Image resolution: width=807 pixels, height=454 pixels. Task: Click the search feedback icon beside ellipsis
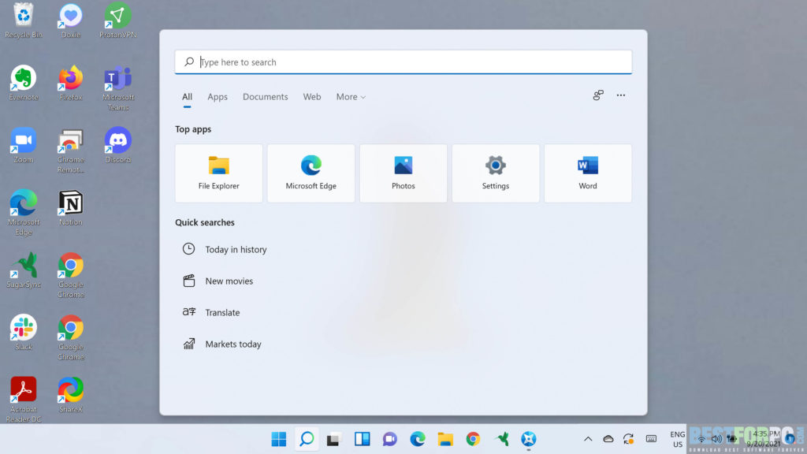click(x=598, y=95)
